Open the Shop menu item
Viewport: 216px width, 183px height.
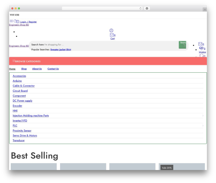(x=24, y=69)
